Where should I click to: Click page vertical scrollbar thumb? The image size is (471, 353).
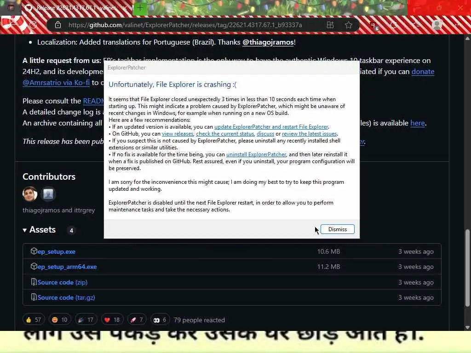(x=467, y=268)
